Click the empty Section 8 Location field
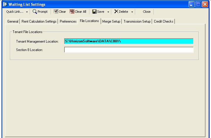This screenshot has height=138, width=211. 129,50
